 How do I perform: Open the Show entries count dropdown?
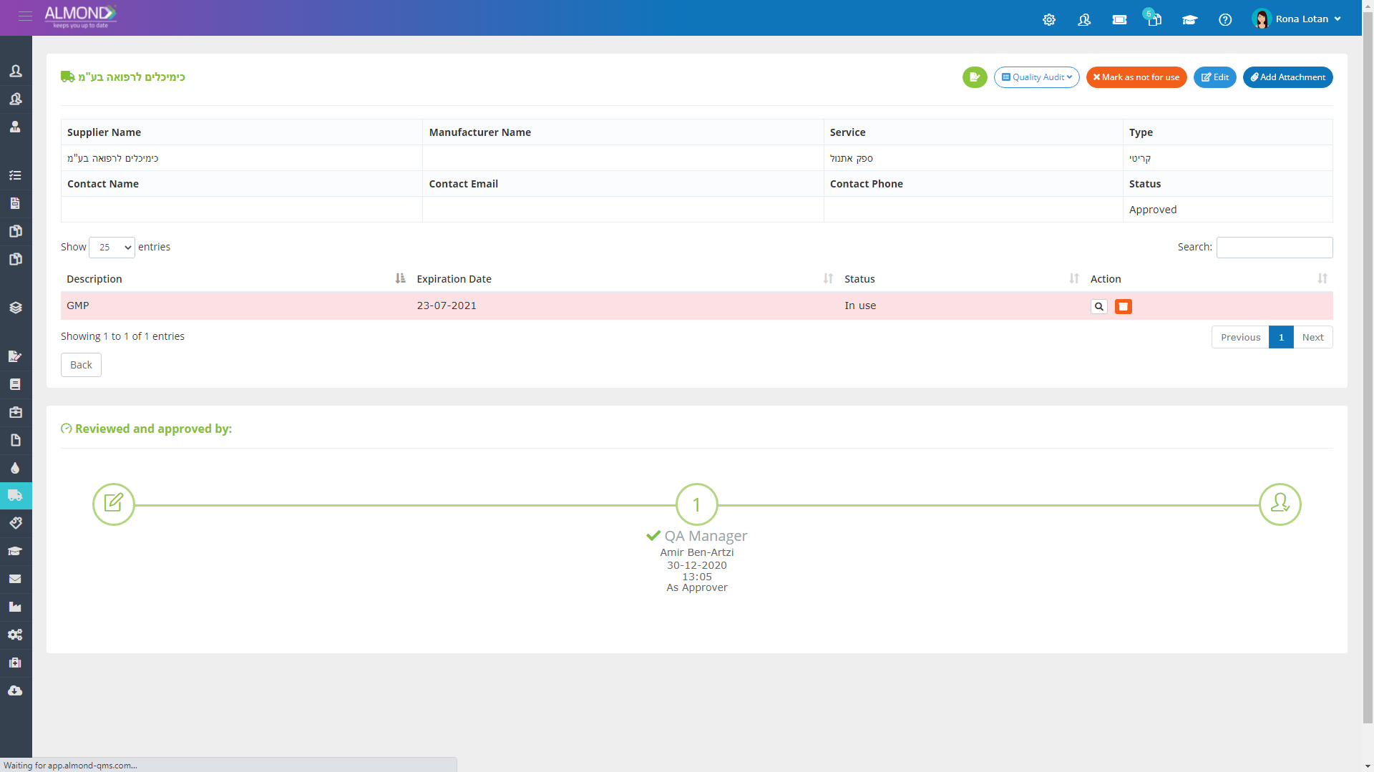[112, 247]
